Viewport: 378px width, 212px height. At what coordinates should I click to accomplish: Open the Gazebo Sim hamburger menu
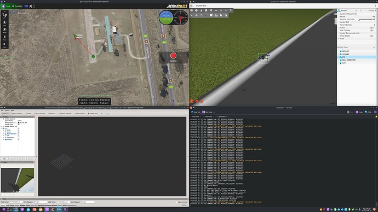tap(191, 5)
